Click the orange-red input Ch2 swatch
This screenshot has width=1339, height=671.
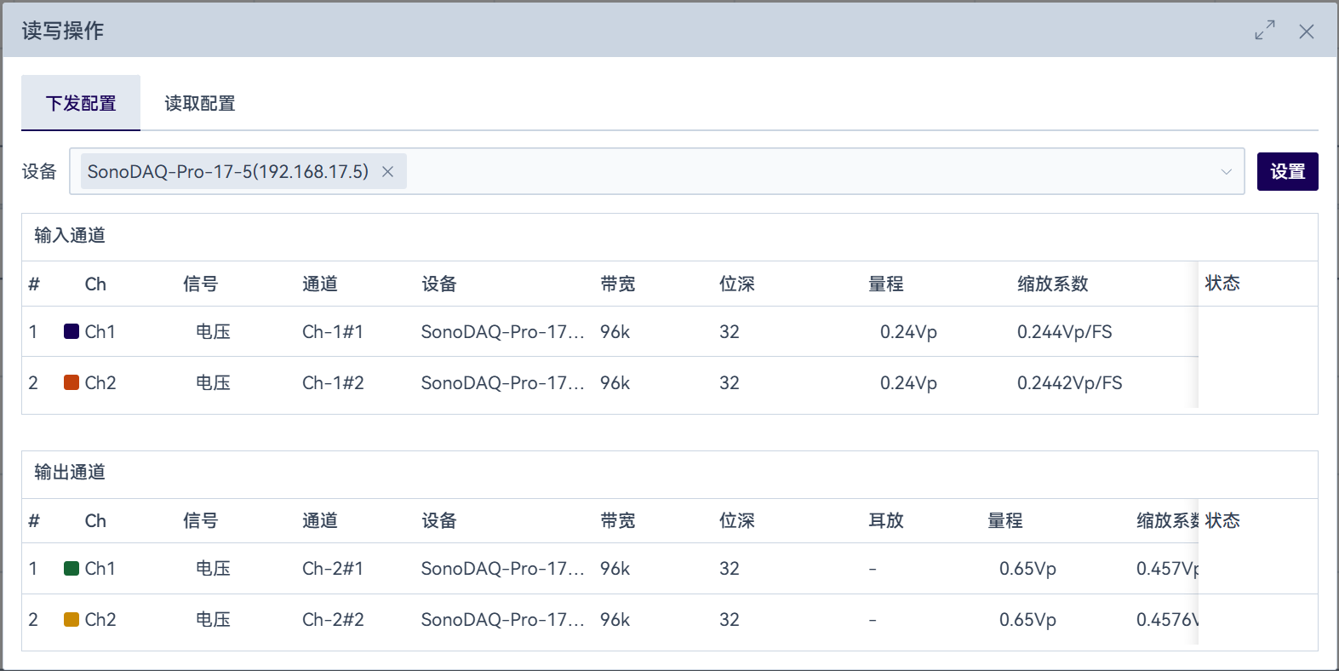point(72,382)
